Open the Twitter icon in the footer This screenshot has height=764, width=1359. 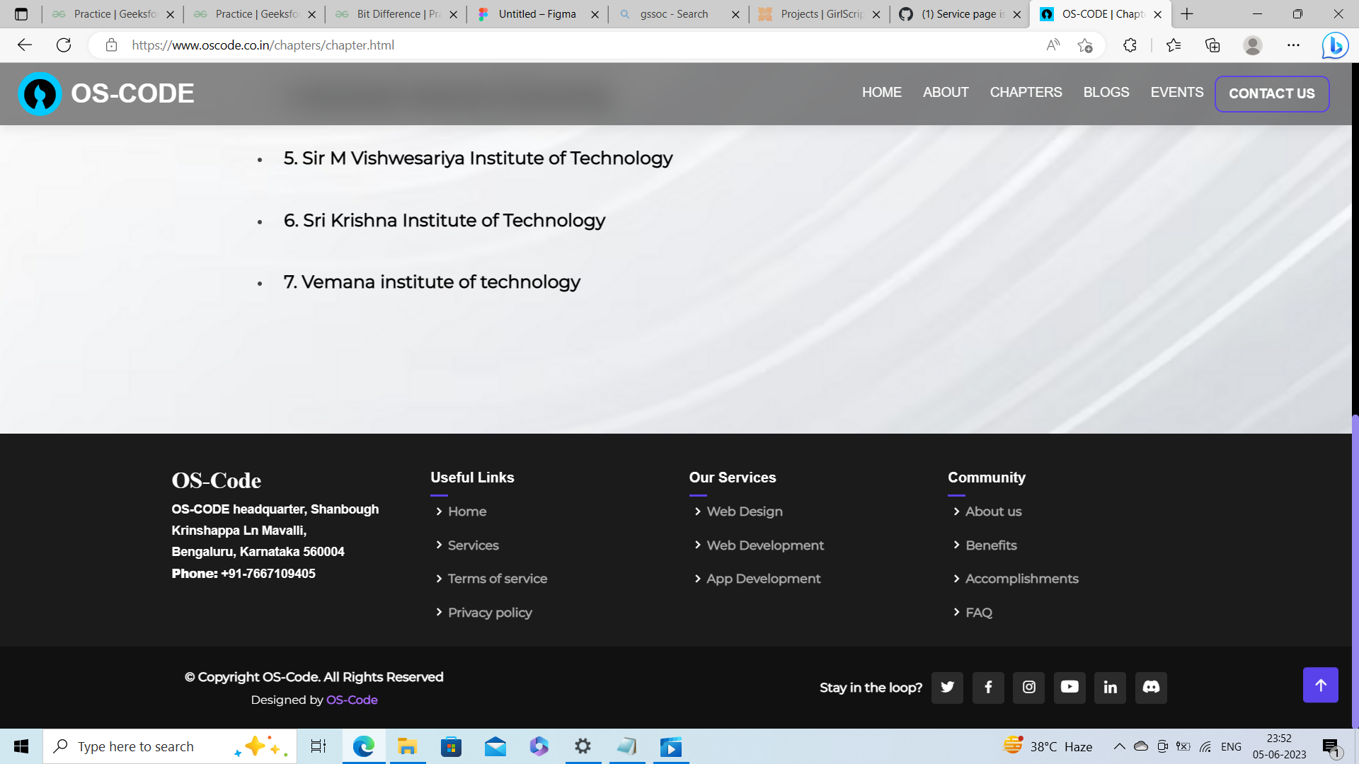[947, 688]
